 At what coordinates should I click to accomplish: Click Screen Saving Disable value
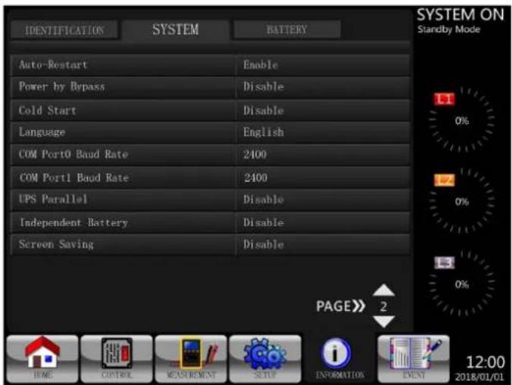264,244
